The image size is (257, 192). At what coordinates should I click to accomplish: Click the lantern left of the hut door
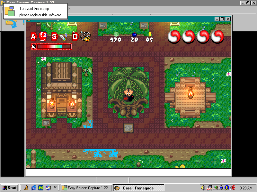click(x=52, y=103)
